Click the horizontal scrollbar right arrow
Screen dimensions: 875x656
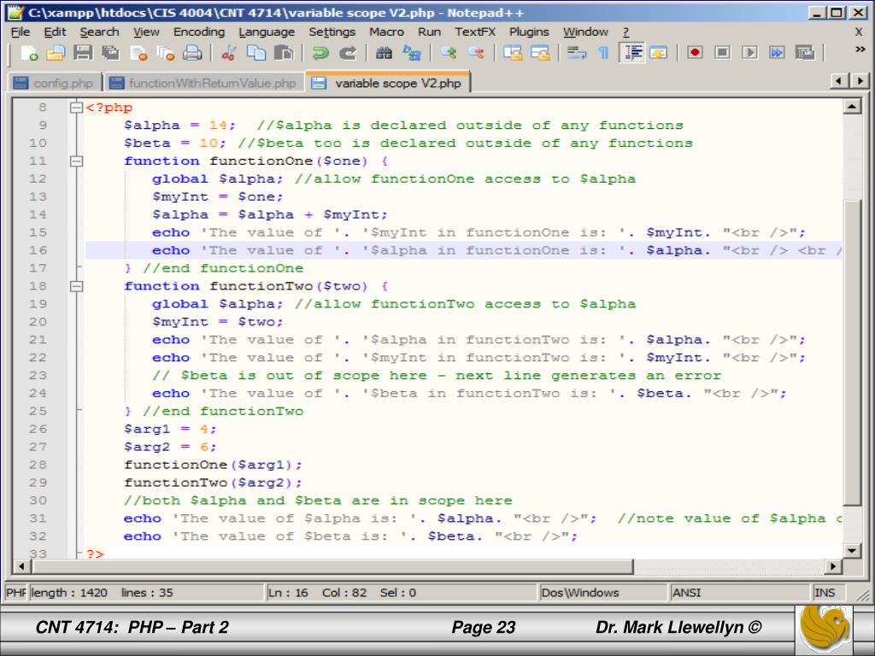point(834,567)
